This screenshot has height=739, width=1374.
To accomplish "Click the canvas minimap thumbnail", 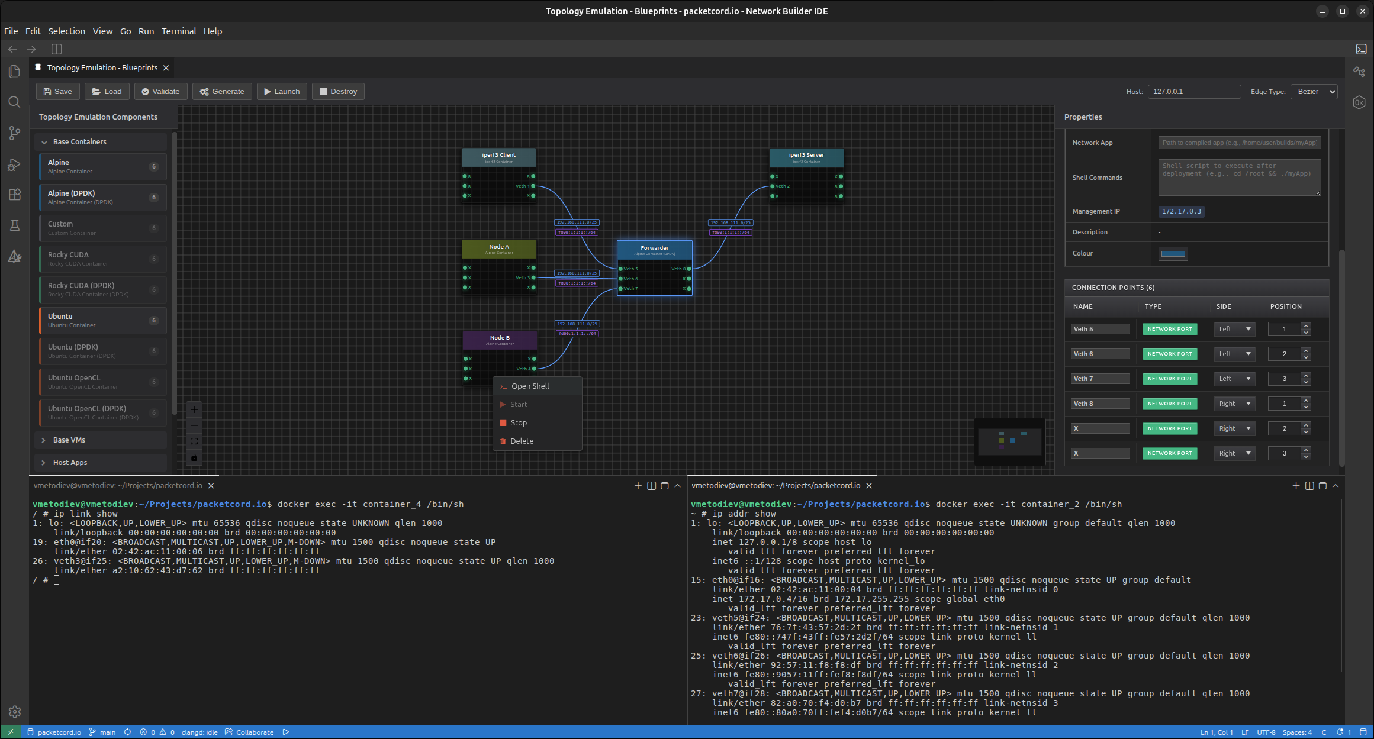I will tap(1010, 442).
